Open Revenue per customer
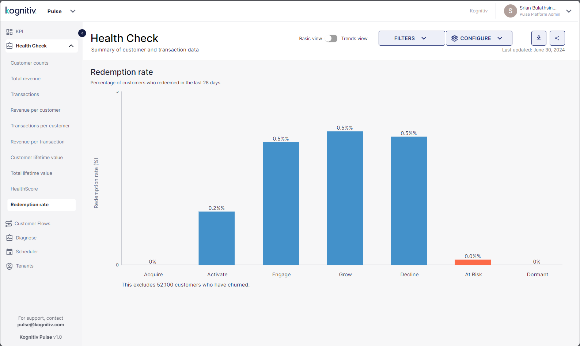The height and width of the screenshot is (346, 580). [35, 110]
